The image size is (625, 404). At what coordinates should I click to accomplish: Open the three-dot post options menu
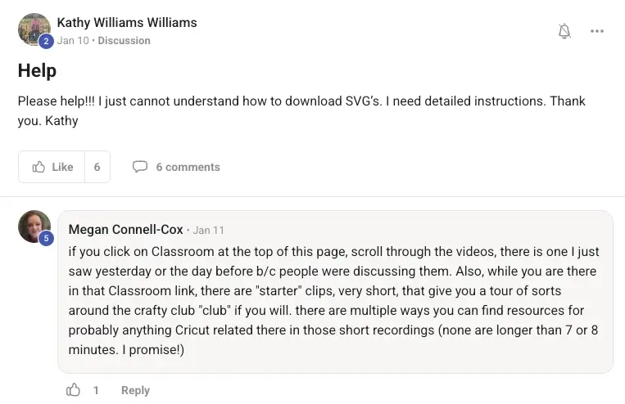tap(597, 31)
